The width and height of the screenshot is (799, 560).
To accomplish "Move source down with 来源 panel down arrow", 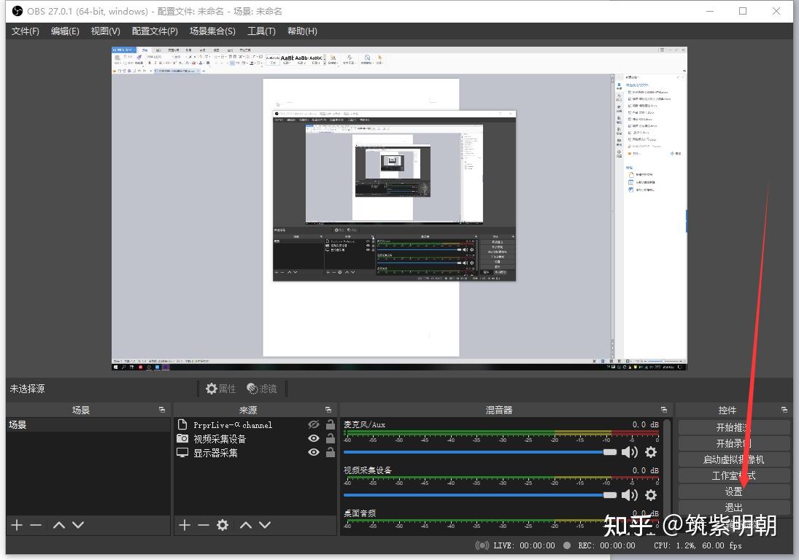I will pyautogui.click(x=265, y=525).
